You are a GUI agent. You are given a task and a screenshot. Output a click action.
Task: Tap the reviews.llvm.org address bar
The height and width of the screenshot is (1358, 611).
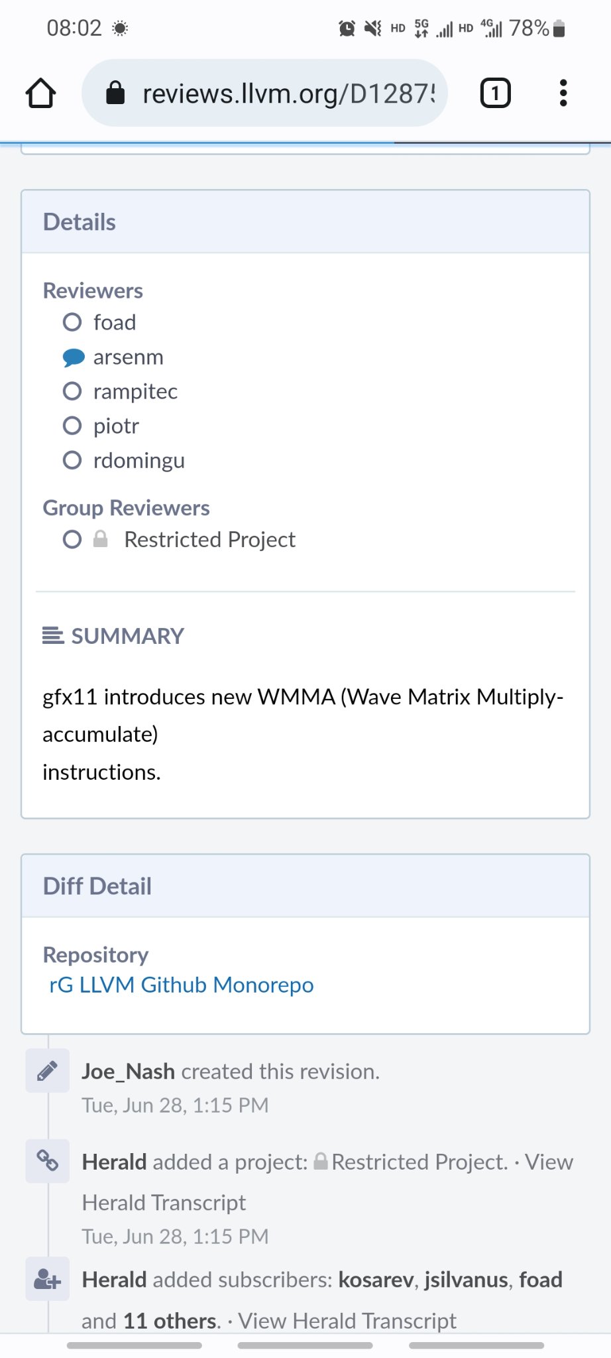point(264,93)
